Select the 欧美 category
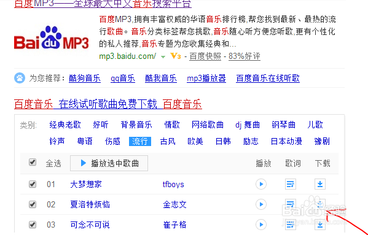 pyautogui.click(x=195, y=141)
